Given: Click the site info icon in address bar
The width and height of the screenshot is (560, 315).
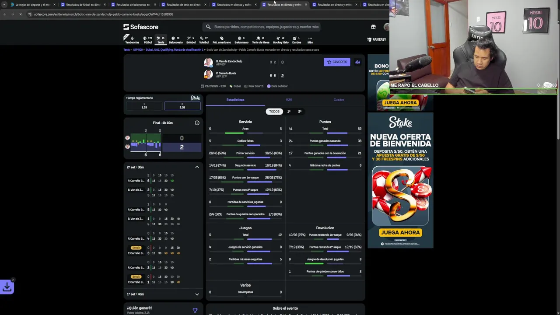Looking at the screenshot, I should 30,14.
